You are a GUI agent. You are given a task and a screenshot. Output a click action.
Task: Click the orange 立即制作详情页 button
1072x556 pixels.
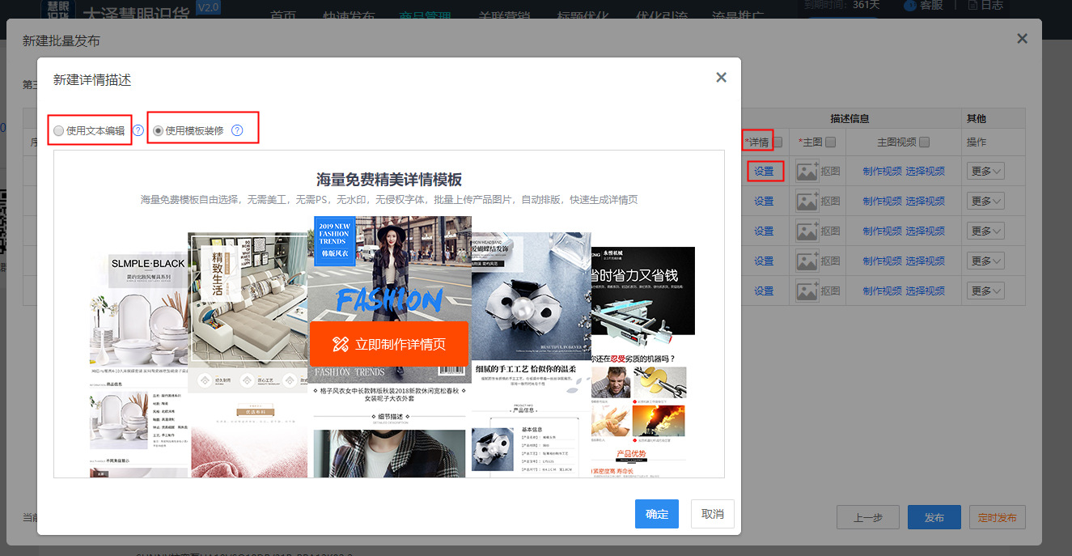(x=389, y=344)
